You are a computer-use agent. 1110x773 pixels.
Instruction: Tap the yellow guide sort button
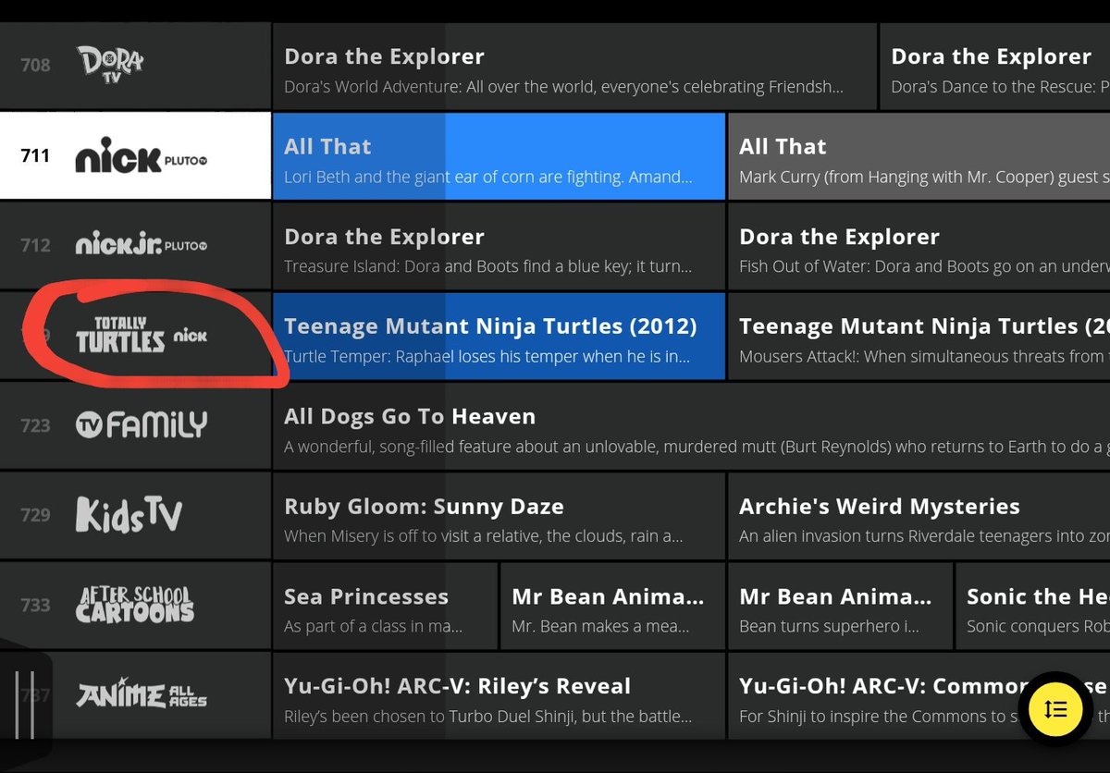click(1055, 709)
